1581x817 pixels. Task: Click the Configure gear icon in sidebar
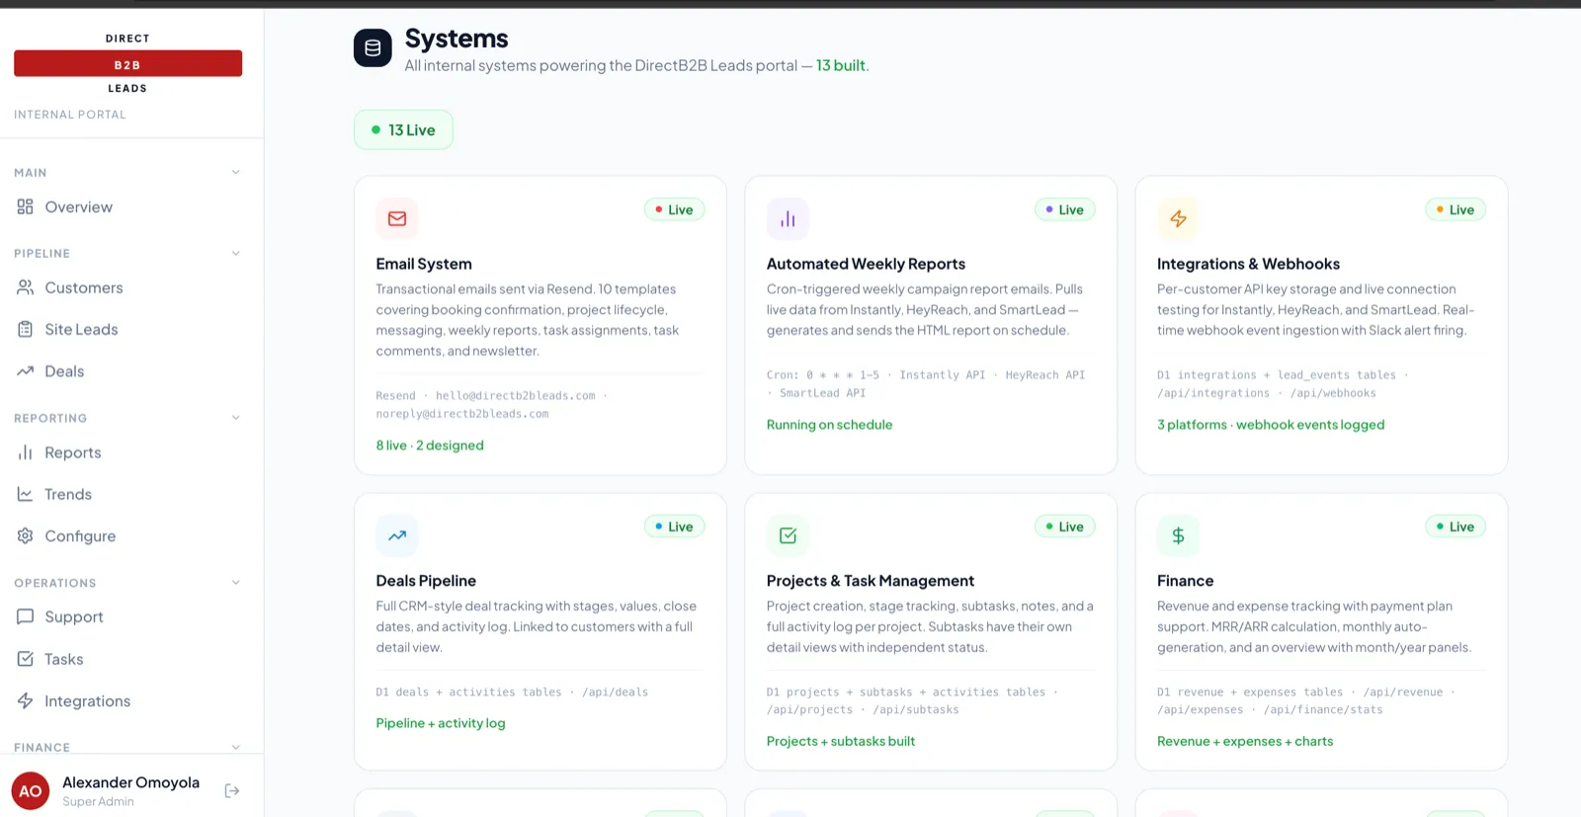26,535
